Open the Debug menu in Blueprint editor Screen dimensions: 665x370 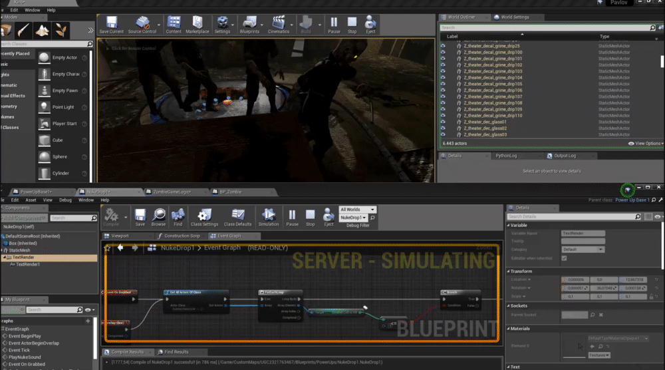point(65,200)
